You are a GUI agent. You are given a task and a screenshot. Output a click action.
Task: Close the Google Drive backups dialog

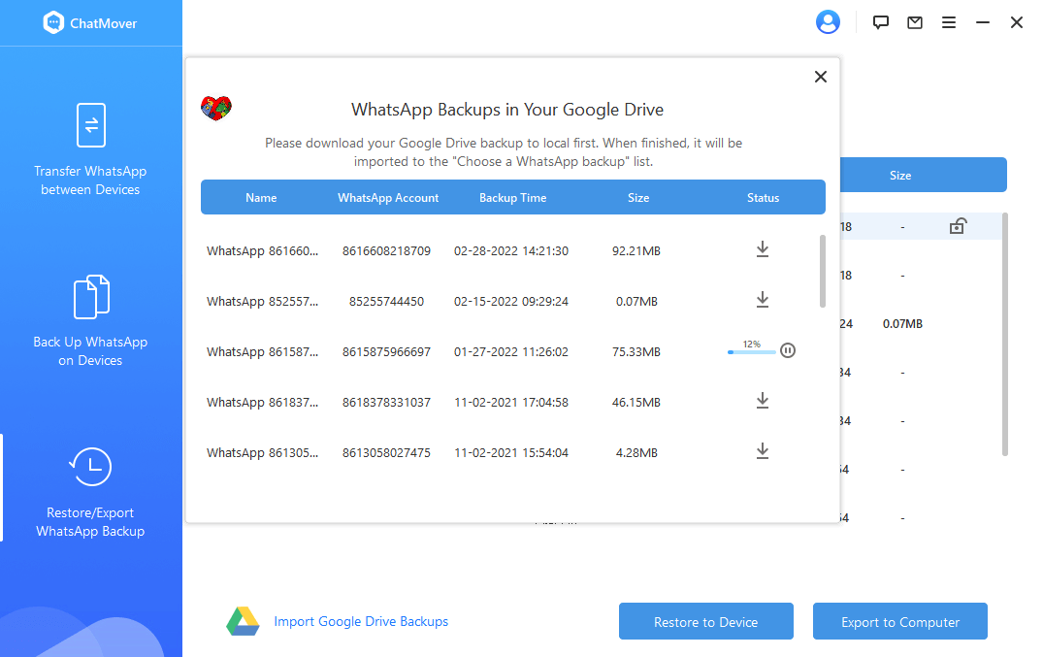[821, 77]
